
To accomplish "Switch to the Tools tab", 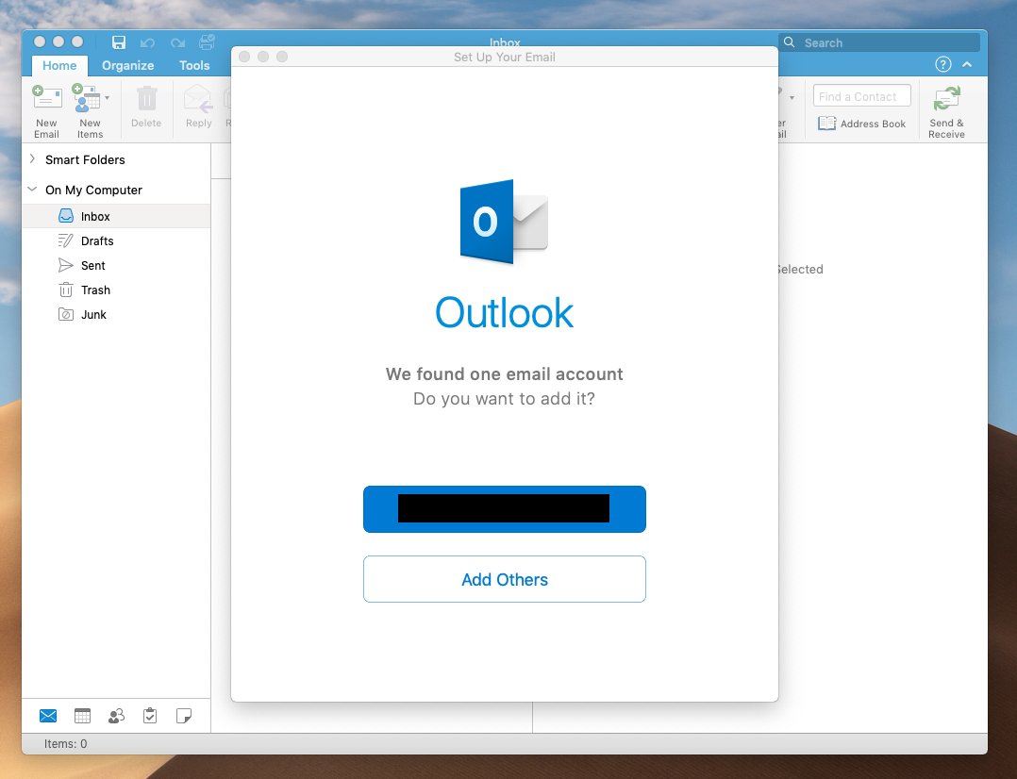I will click(x=194, y=65).
